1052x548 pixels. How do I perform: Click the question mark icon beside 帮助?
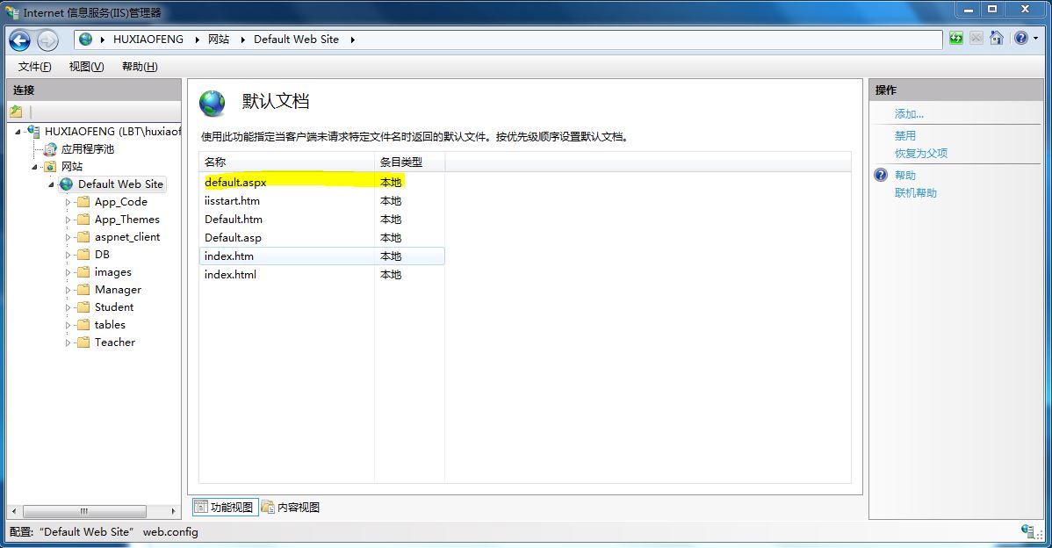880,175
